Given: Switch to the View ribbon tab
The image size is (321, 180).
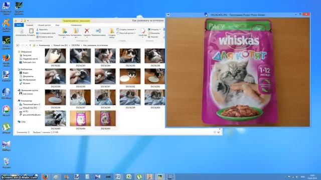Looking at the screenshot, I should click(x=57, y=25).
